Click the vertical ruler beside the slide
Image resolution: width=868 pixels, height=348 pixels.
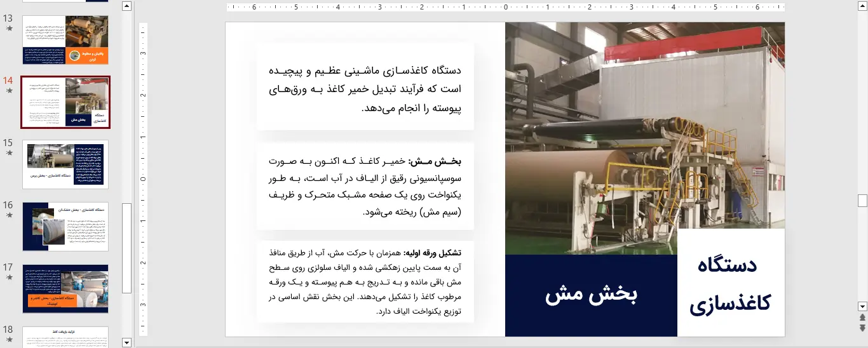point(144,179)
